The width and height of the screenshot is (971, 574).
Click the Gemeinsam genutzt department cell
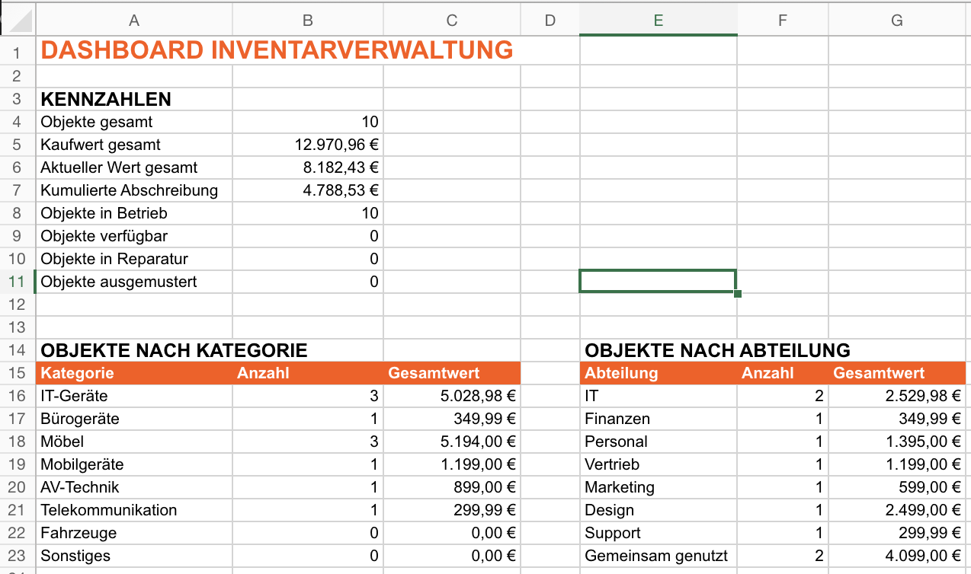[x=659, y=556]
